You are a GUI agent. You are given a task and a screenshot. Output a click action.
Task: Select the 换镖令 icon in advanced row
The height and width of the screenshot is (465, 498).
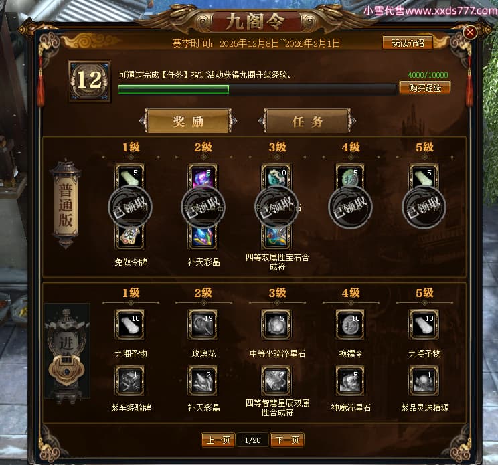click(x=350, y=324)
